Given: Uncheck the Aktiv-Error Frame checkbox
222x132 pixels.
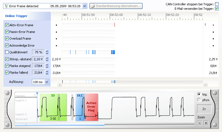Looking at the screenshot, I should coord(7,25).
